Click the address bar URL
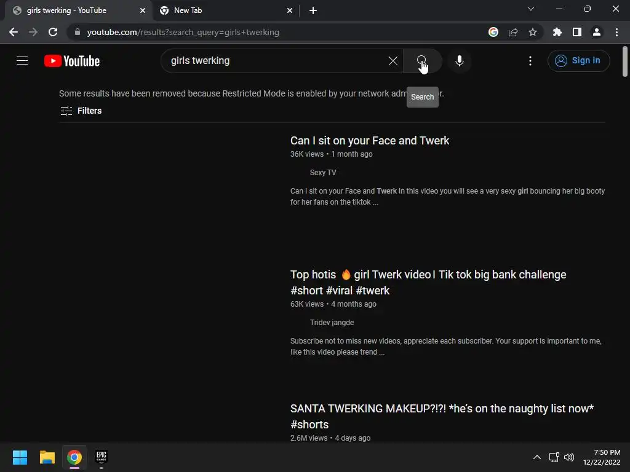This screenshot has height=472, width=630. coord(183,32)
